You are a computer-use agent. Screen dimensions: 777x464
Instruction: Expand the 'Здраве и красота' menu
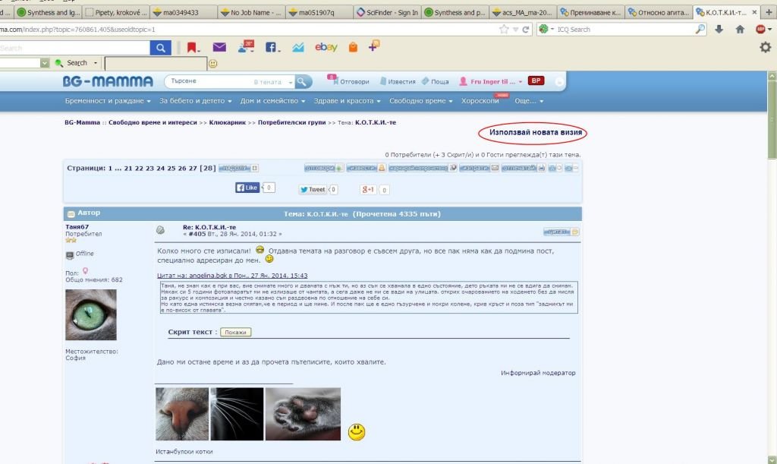click(347, 100)
